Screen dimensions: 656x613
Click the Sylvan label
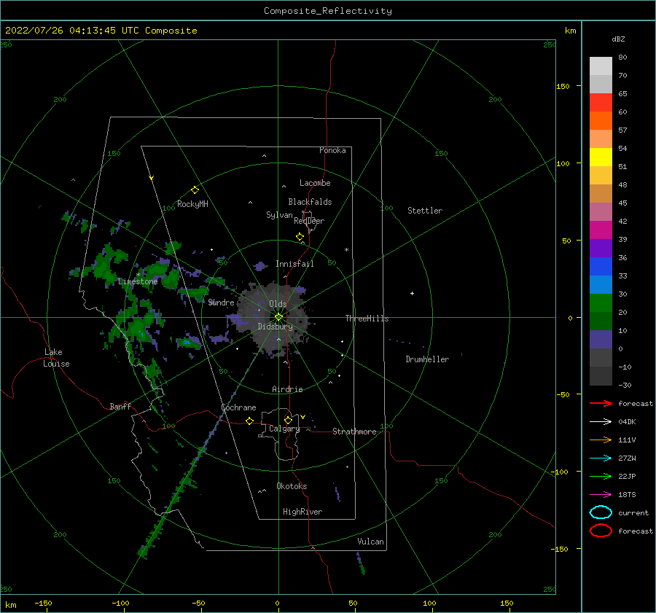[279, 215]
